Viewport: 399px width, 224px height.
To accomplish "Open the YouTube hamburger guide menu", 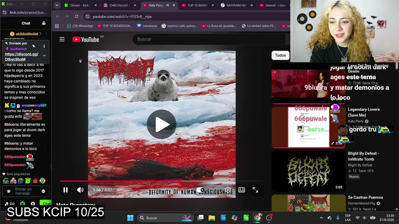I will point(62,39).
